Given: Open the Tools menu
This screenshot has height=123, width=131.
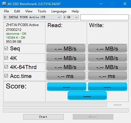Looking at the screenshot, I should [42, 11].
